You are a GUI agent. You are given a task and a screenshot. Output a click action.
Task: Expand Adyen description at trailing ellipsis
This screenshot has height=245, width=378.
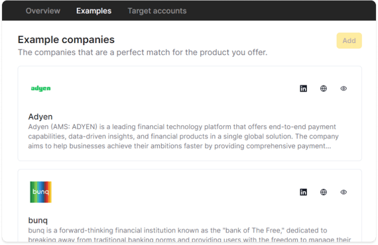[328, 146]
